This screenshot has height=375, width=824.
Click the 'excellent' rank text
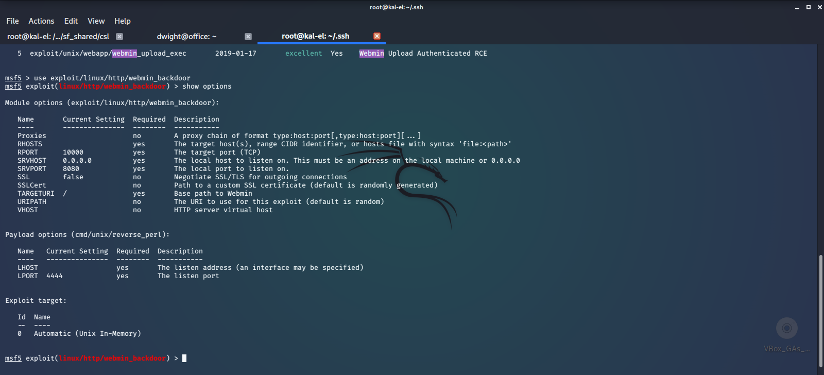304,54
